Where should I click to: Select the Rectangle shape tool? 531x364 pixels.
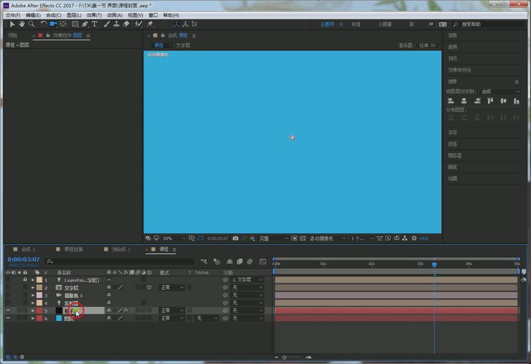pos(76,24)
